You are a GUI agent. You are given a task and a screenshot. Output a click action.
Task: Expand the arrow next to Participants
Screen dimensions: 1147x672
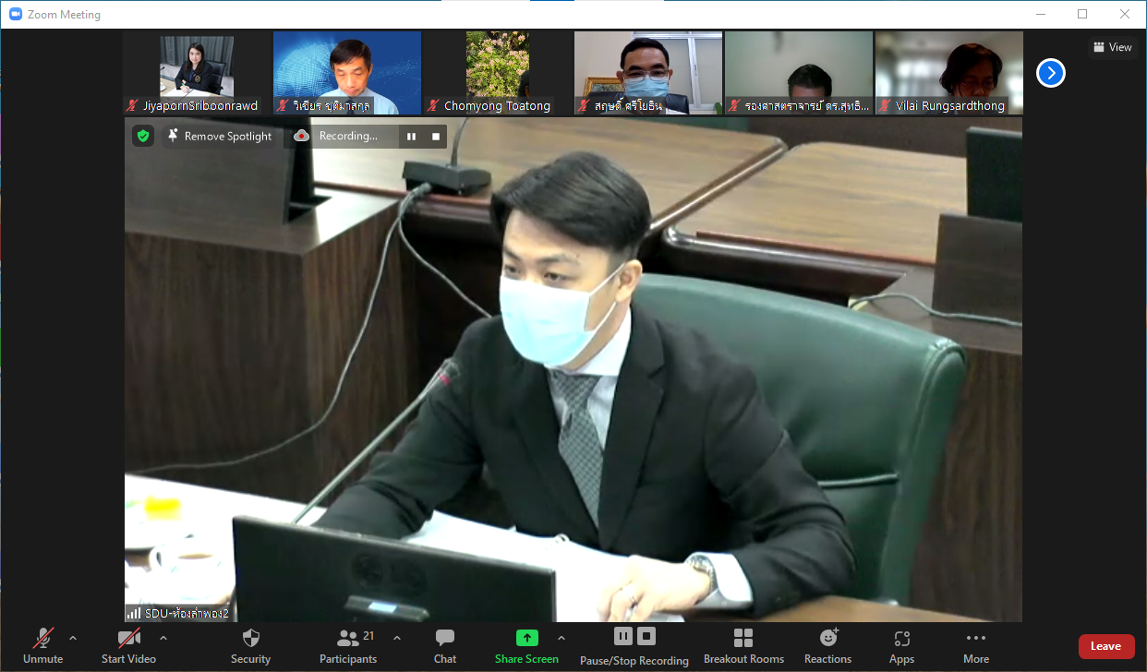tap(397, 638)
